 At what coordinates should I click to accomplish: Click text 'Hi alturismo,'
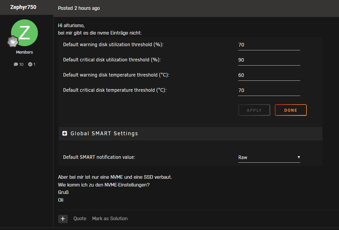point(71,25)
